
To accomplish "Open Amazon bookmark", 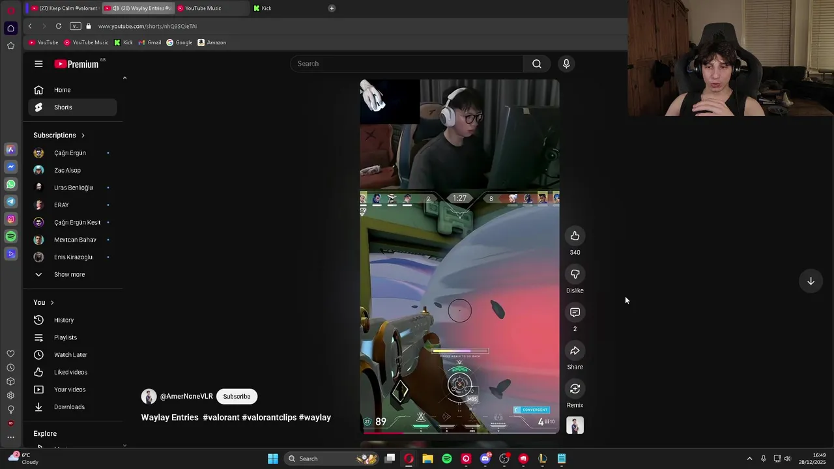I will [212, 42].
